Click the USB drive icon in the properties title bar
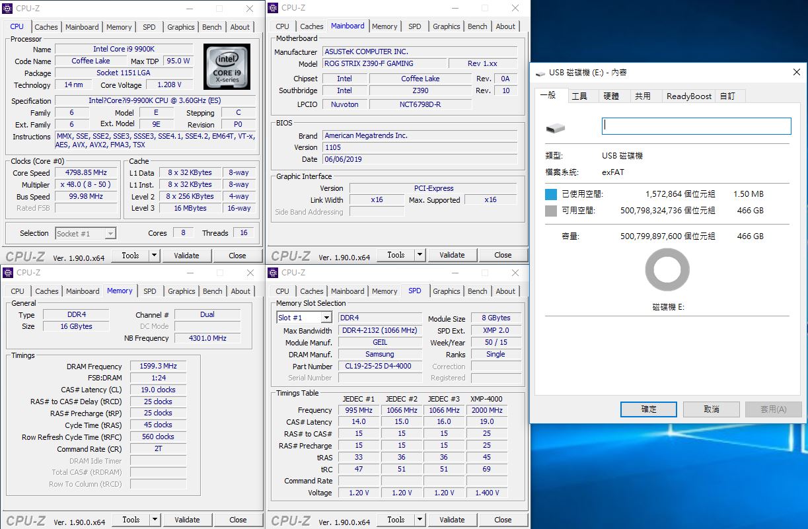The image size is (808, 529). [x=540, y=73]
